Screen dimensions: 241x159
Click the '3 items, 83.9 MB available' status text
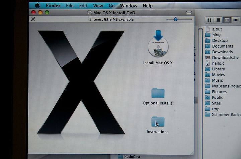click(111, 19)
